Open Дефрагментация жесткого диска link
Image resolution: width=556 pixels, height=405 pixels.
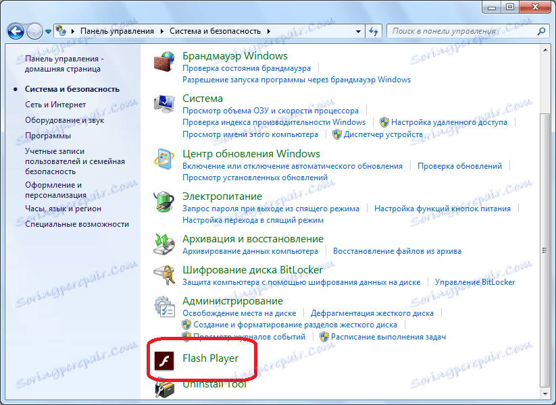[x=372, y=313]
